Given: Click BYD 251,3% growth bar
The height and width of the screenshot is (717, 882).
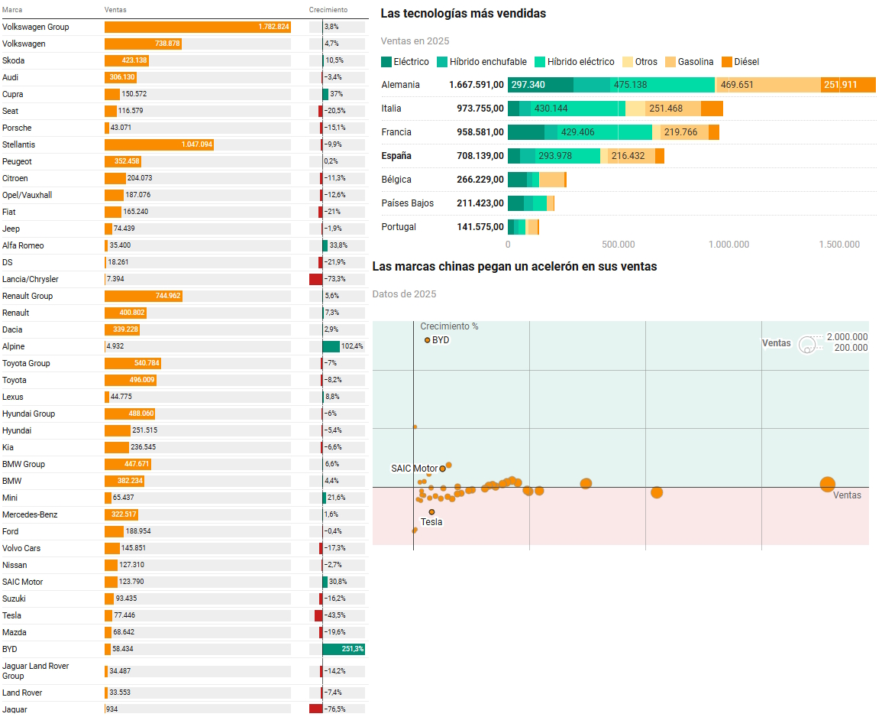Looking at the screenshot, I should 344,650.
